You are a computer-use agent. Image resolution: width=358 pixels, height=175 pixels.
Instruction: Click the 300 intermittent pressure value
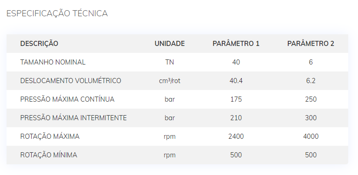click(x=311, y=118)
